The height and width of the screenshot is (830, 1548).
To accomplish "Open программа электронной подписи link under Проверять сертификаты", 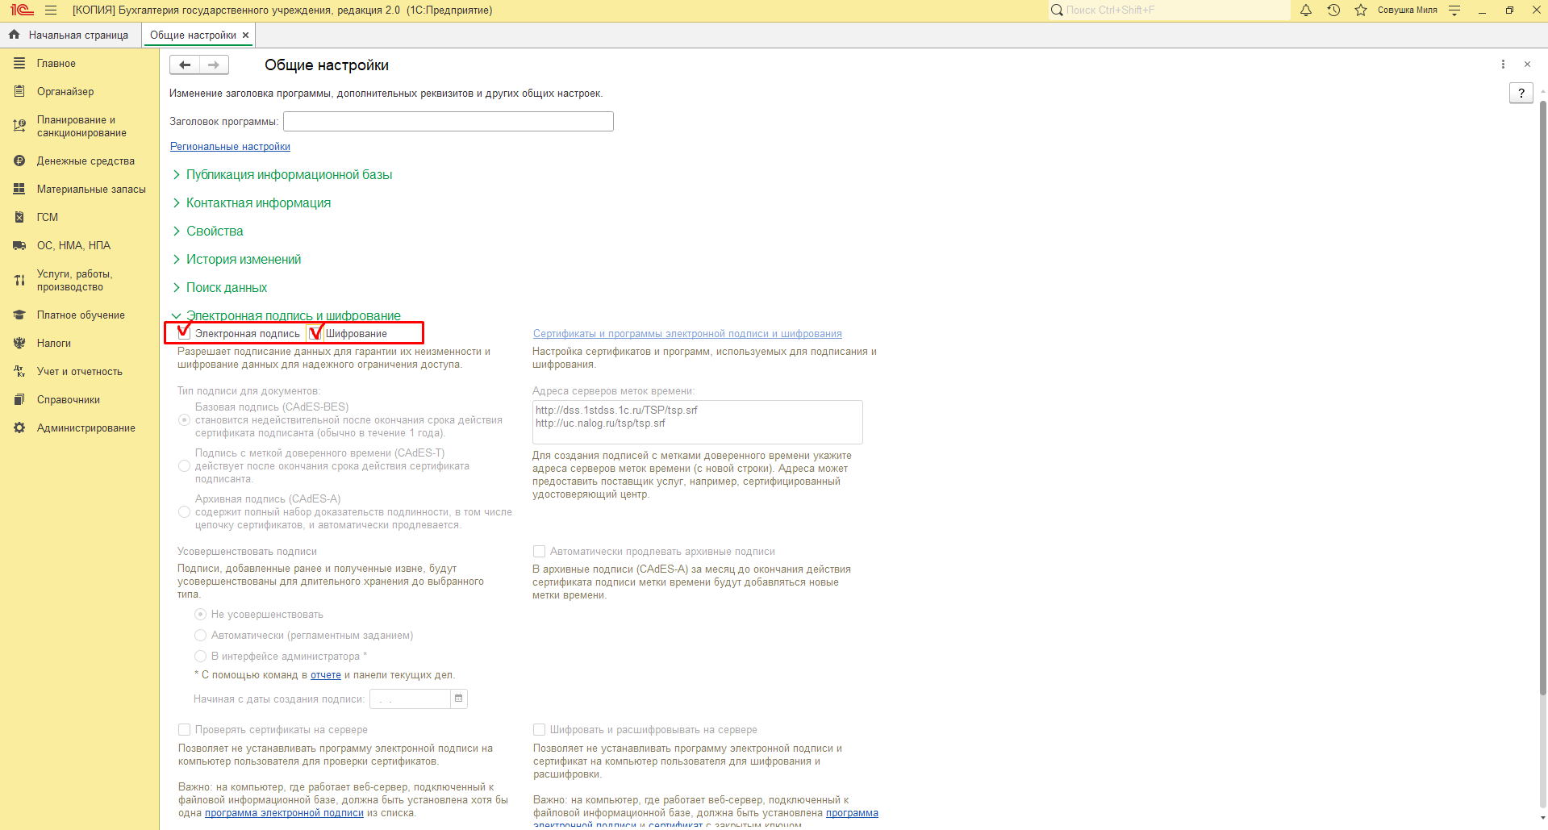I will click(x=284, y=812).
